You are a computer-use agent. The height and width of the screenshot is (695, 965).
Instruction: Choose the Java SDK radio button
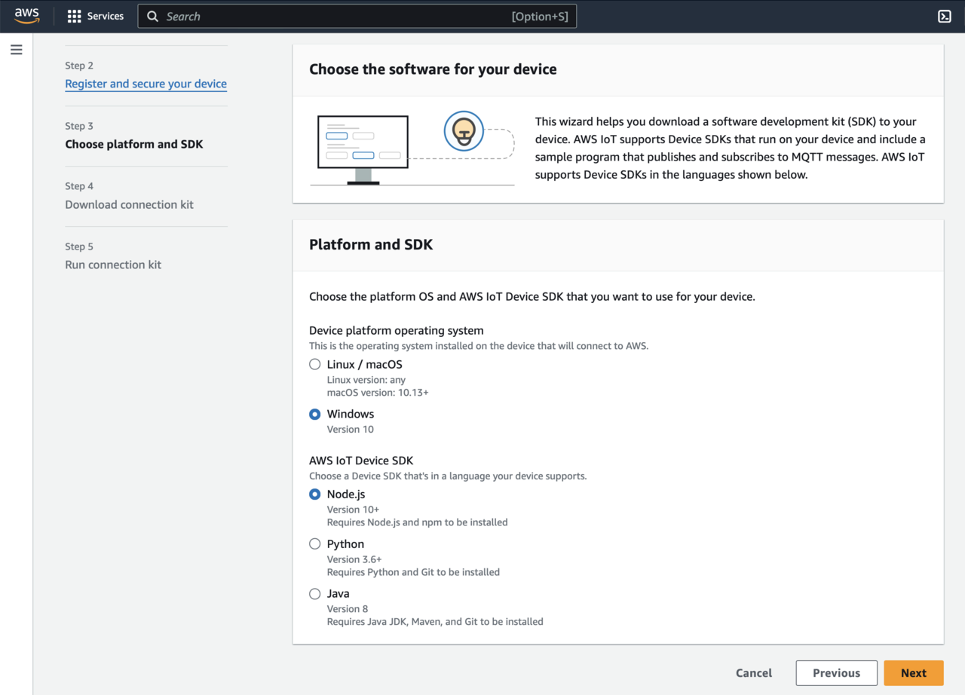point(315,594)
